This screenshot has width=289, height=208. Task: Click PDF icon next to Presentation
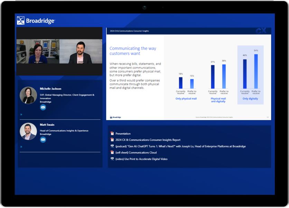coord(112,134)
